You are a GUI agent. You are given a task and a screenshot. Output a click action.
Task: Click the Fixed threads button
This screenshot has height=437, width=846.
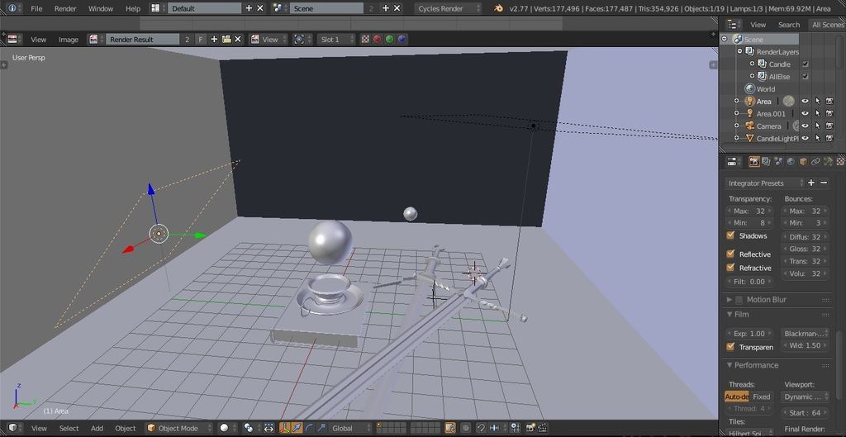762,397
